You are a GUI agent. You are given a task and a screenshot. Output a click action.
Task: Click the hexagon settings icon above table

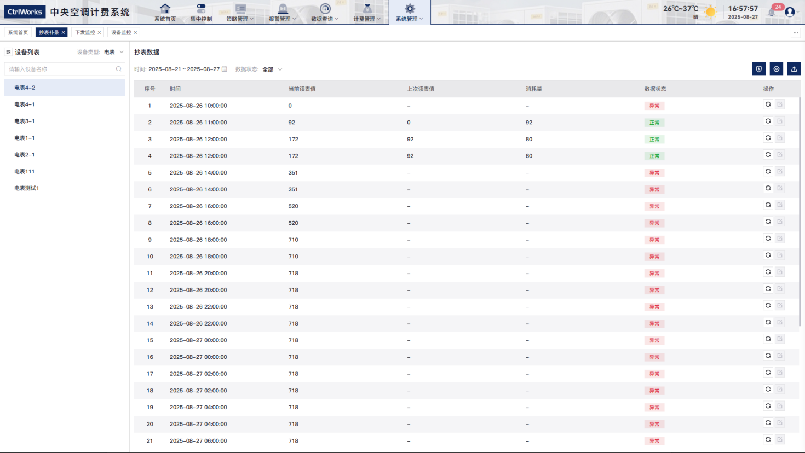click(776, 69)
